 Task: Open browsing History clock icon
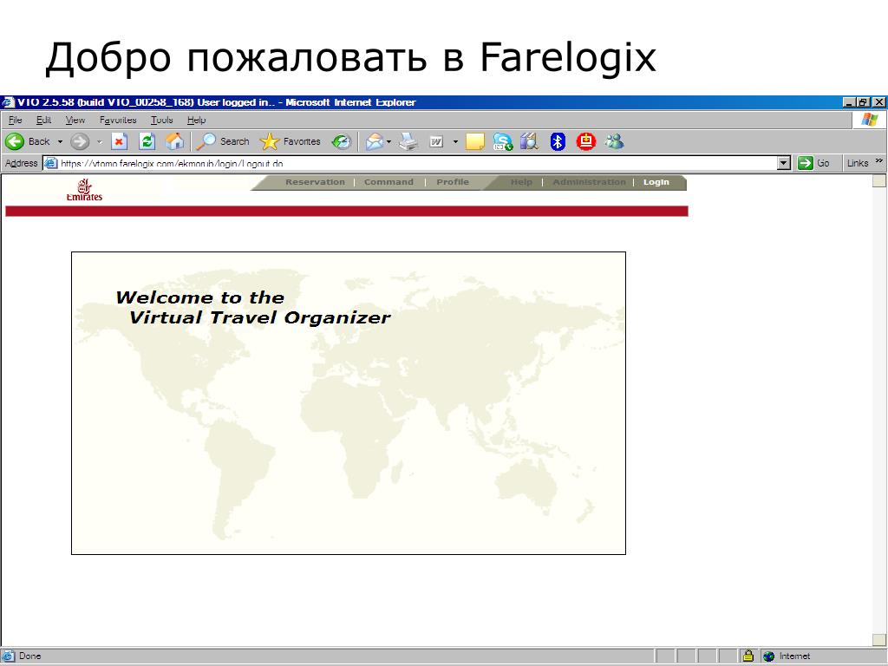point(342,141)
